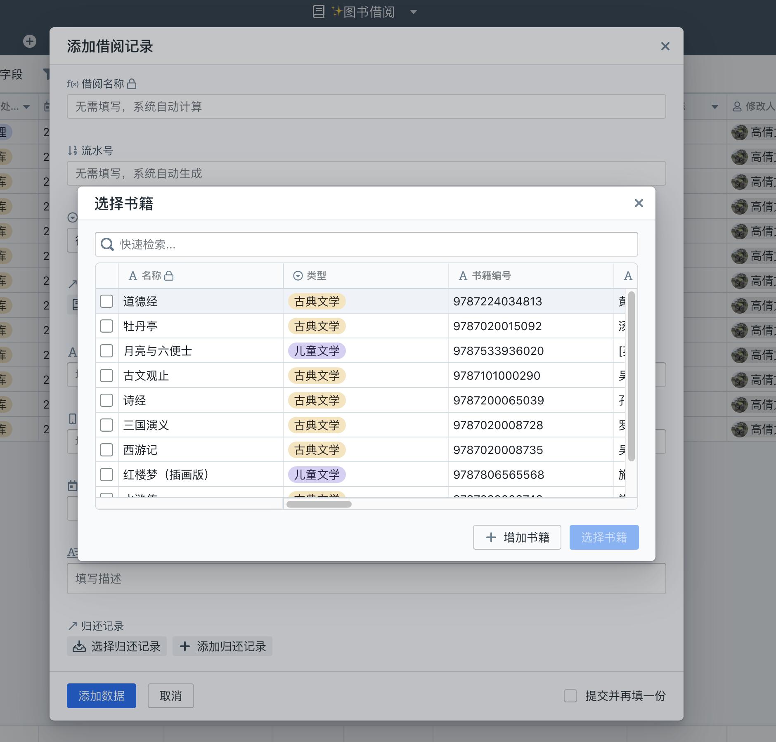The height and width of the screenshot is (742, 776).
Task: Click the book icon beside 图书借阅 title
Action: pyautogui.click(x=318, y=12)
